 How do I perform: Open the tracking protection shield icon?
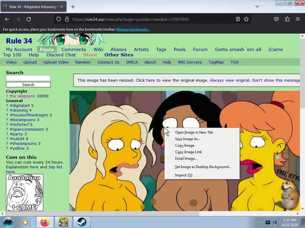pos(59,19)
